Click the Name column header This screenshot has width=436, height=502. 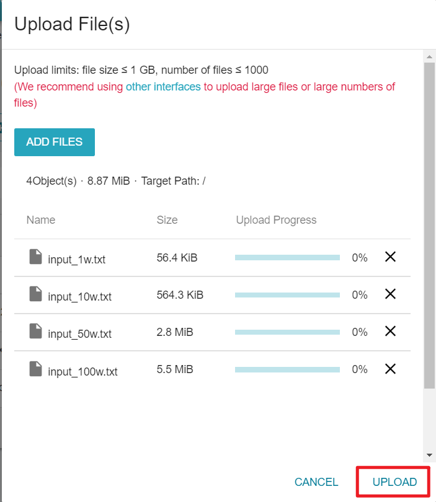click(x=41, y=220)
